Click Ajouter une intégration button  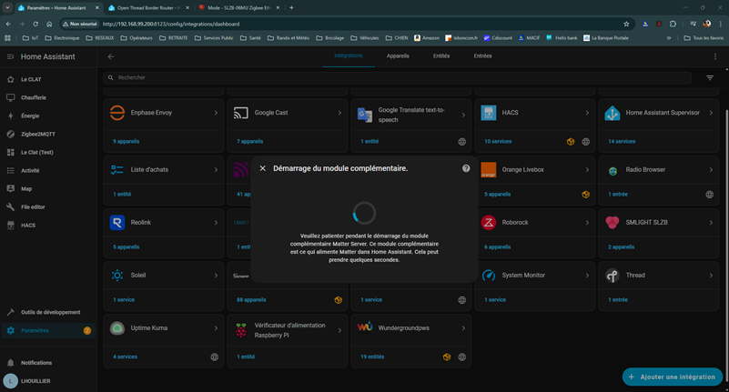[x=673, y=377]
